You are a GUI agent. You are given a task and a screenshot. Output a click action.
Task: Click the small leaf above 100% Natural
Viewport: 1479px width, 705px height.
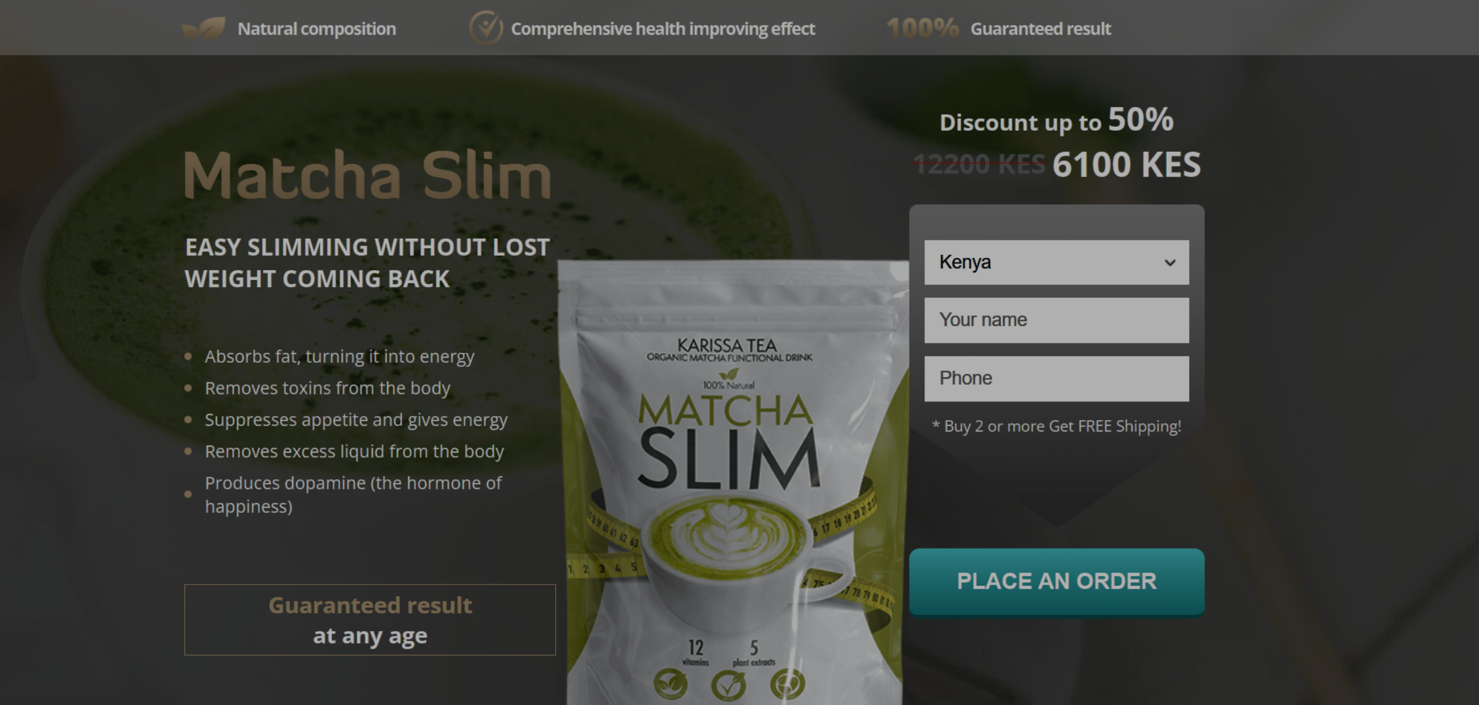pyautogui.click(x=729, y=374)
